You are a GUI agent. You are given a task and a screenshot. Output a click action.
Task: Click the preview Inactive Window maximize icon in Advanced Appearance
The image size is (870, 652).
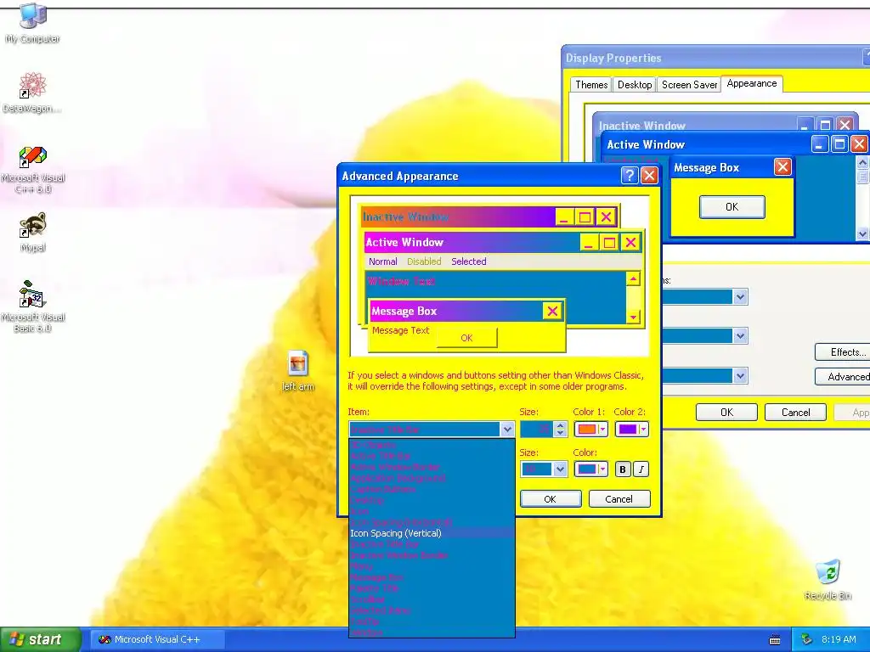585,216
